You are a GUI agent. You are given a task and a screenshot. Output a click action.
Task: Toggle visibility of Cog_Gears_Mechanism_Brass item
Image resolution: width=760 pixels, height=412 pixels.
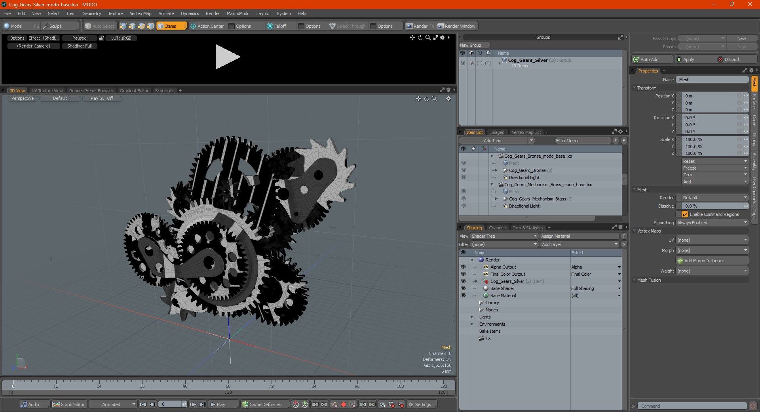coord(463,199)
